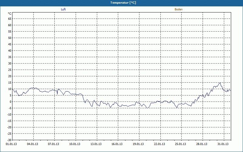Click the 65 y-axis label
Viewport: 243px width, 152px height.
tap(10, 19)
